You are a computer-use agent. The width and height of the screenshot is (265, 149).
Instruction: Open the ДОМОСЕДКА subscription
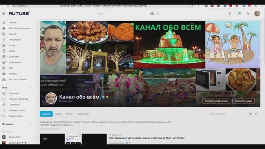(15, 143)
